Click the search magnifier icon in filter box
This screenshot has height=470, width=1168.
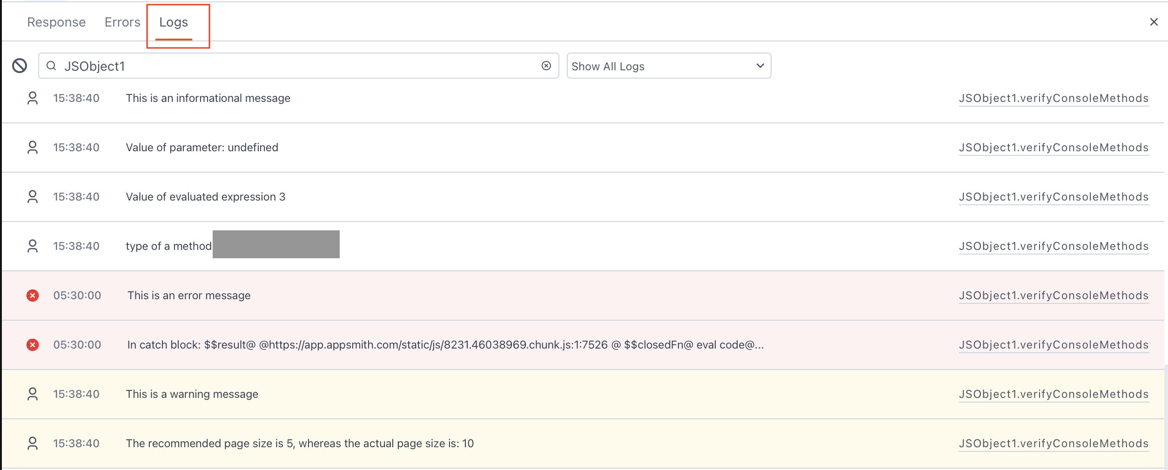point(52,66)
